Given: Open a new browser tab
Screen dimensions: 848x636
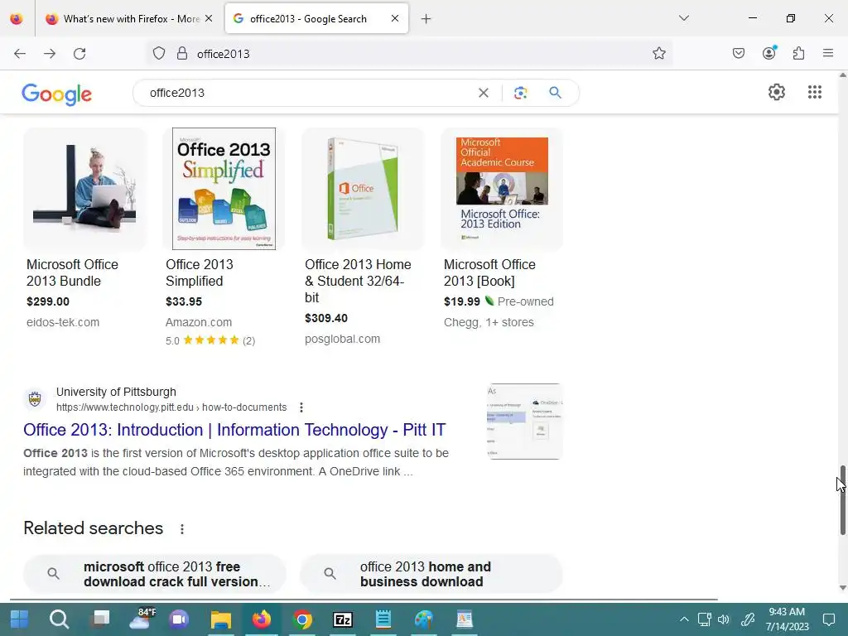Looking at the screenshot, I should 426,19.
